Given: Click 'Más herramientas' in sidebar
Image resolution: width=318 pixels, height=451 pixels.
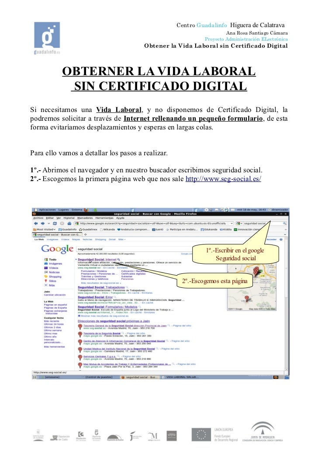Looking at the screenshot, I should click(x=54, y=347).
